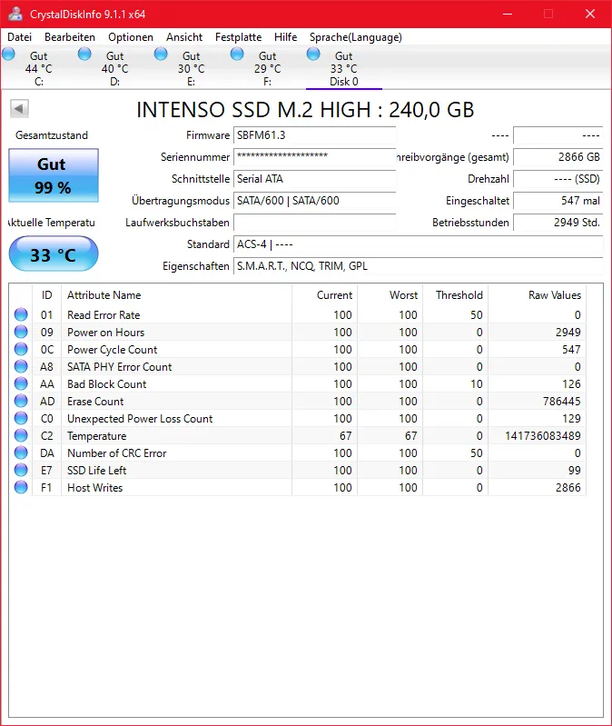Select drive C: status orb
612x726 pixels.
tap(9, 55)
